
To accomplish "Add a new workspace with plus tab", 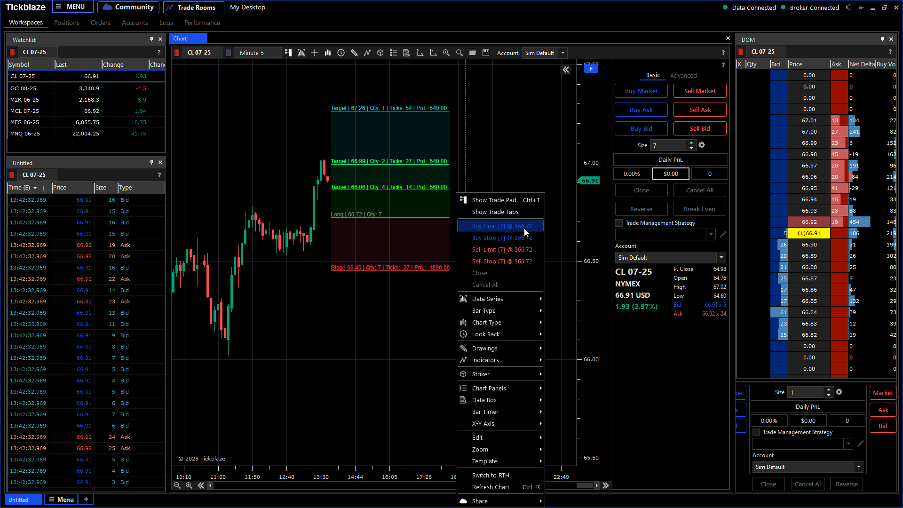I will coord(86,500).
